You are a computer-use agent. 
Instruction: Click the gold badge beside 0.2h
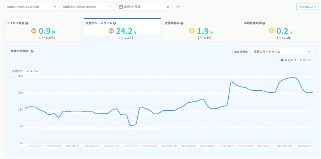(x=272, y=31)
